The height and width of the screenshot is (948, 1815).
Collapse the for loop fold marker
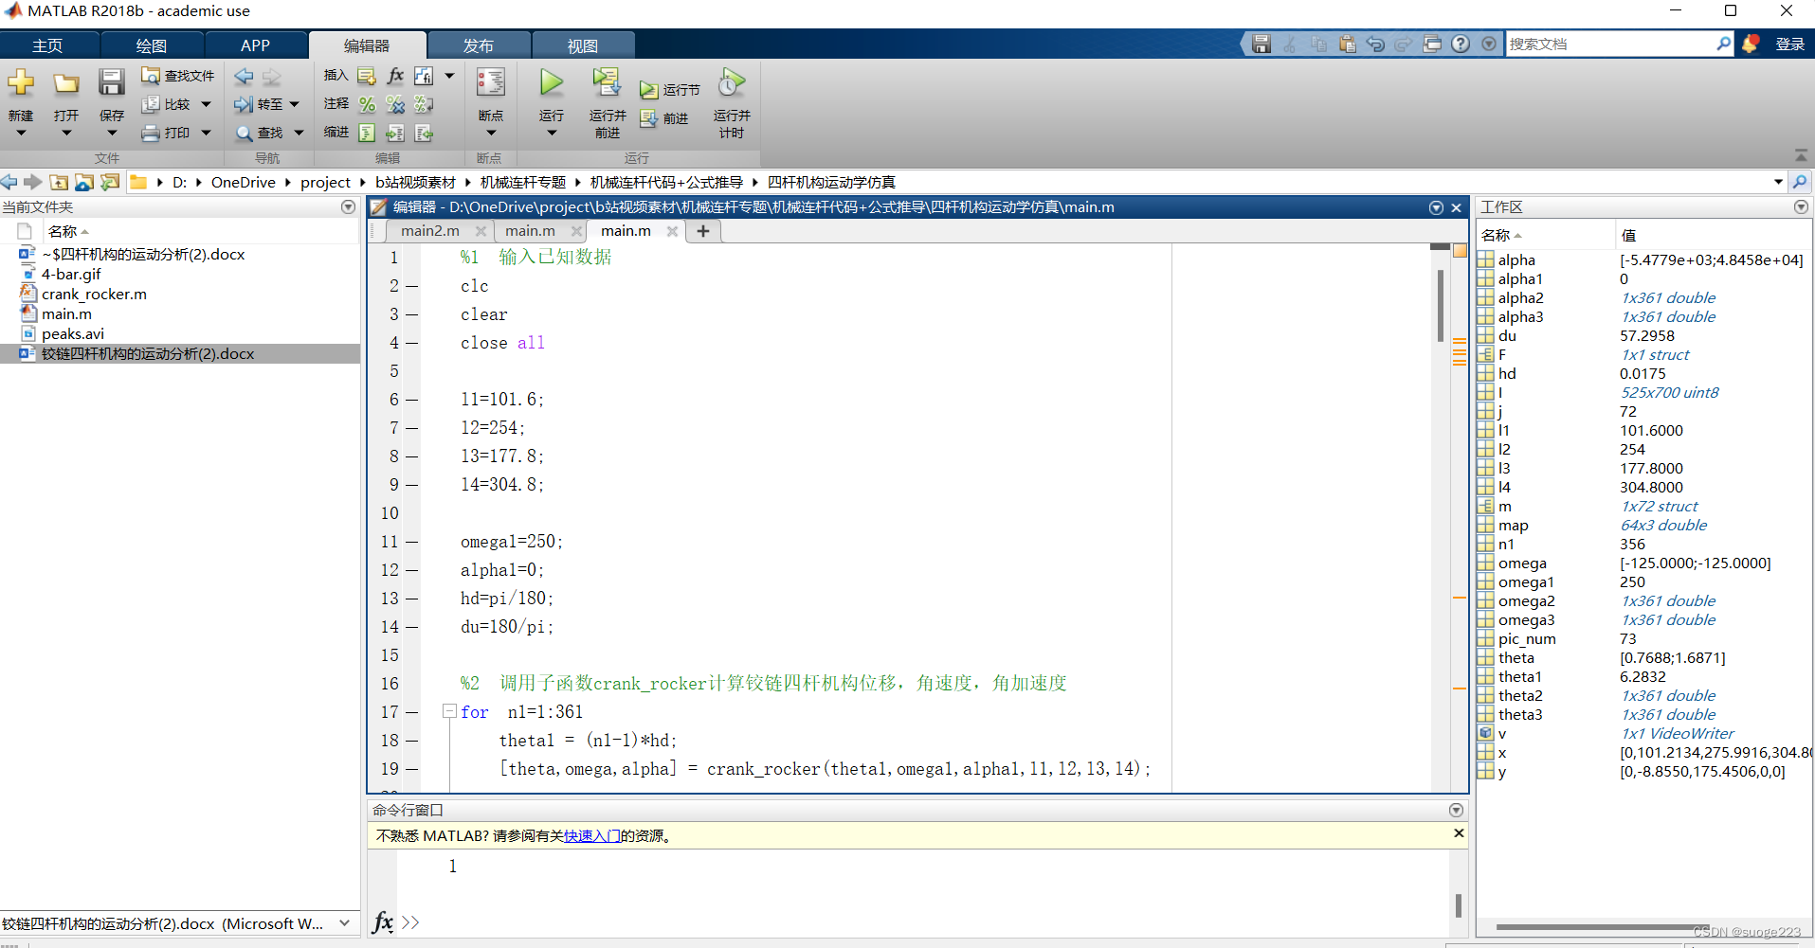450,711
